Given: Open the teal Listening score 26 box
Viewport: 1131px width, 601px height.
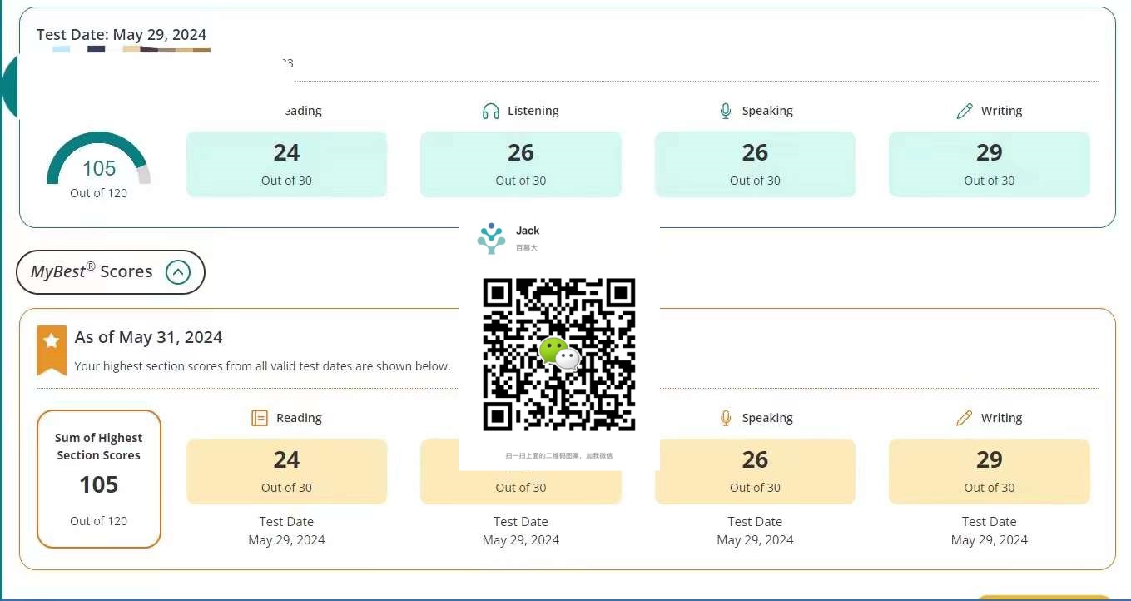Looking at the screenshot, I should pyautogui.click(x=521, y=164).
